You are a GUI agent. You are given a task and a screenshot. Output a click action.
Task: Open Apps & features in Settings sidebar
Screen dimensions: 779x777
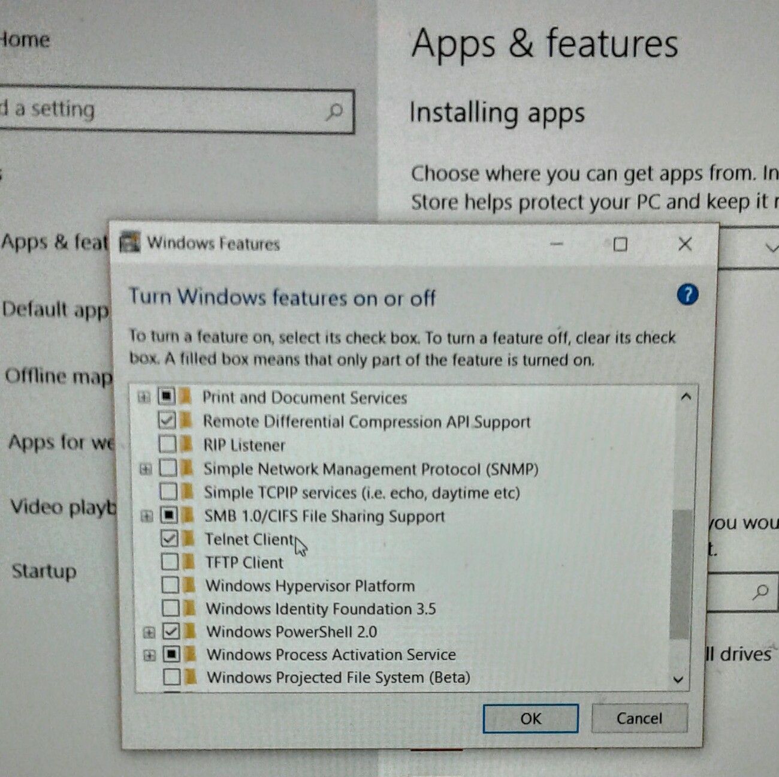[x=54, y=242]
